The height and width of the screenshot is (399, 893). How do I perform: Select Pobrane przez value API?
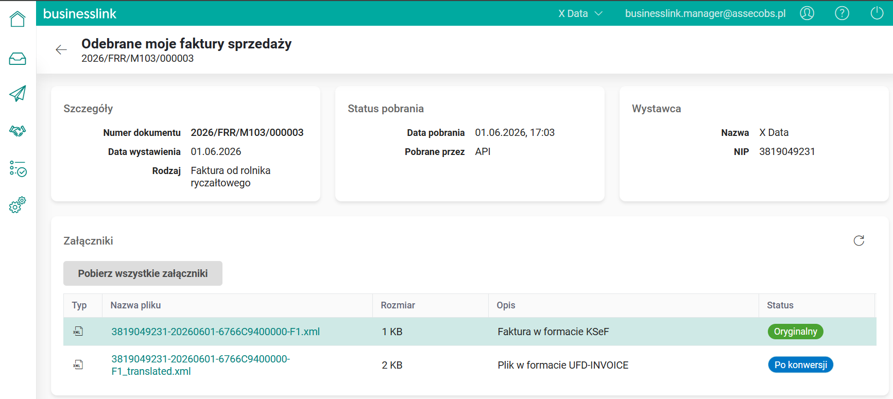483,151
